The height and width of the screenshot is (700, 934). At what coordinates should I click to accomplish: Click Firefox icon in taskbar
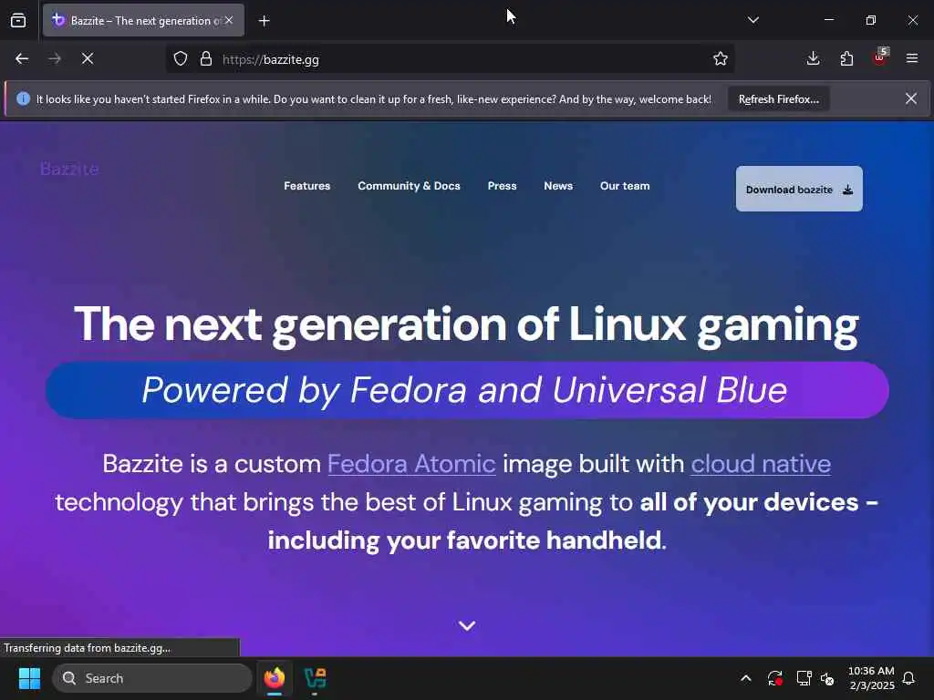(275, 678)
